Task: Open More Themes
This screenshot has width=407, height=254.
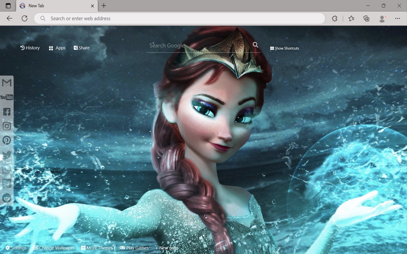Action: pyautogui.click(x=97, y=248)
